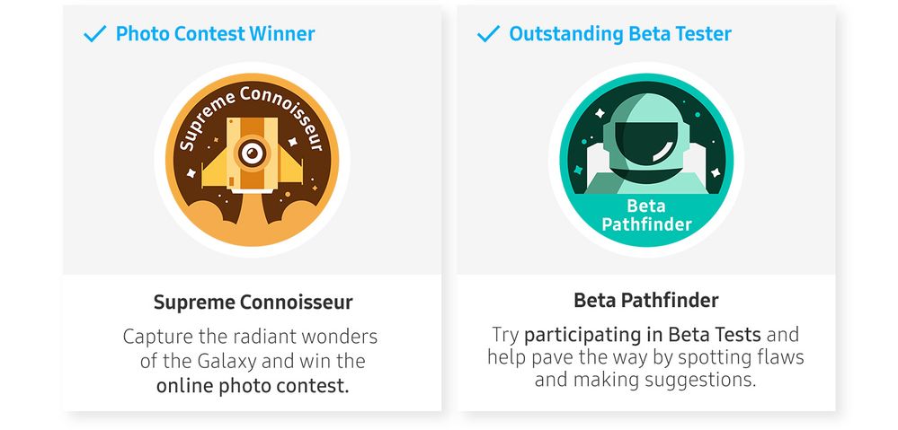Click the checkmark beside Photo Contest Winner

[x=94, y=34]
